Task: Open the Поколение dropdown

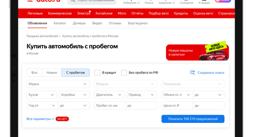Action: [x=193, y=84]
